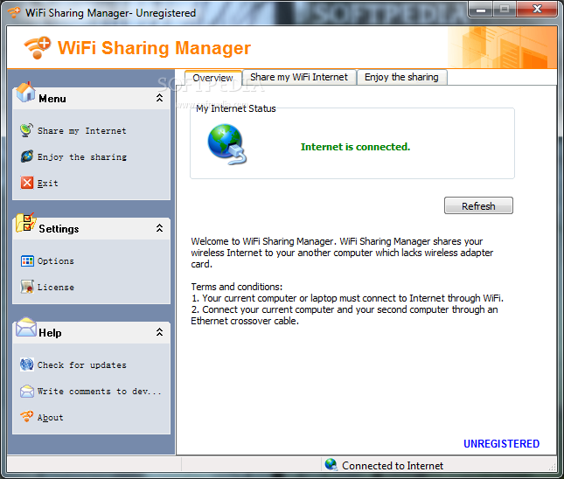This screenshot has height=479, width=564.
Task: Open Write comments to dev link
Action: coord(100,392)
